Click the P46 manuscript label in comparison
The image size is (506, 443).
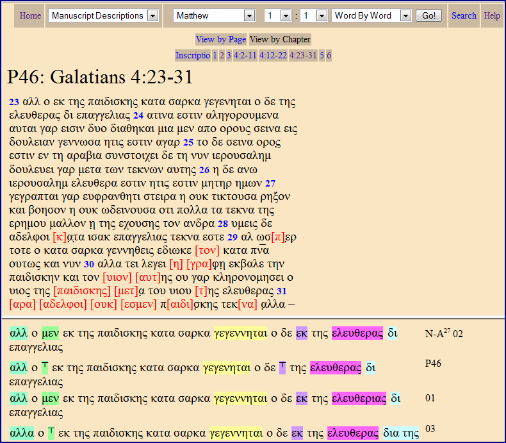(x=433, y=364)
